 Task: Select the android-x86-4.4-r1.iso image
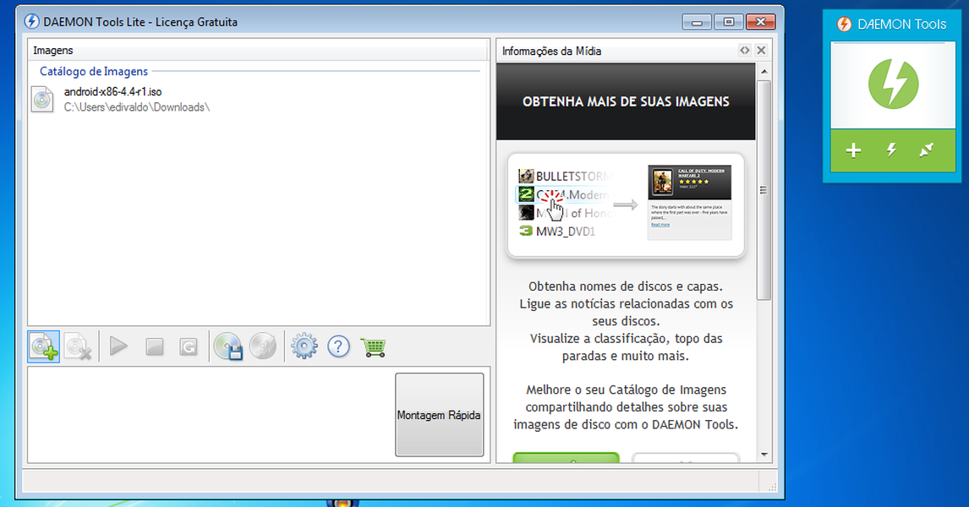point(112,91)
